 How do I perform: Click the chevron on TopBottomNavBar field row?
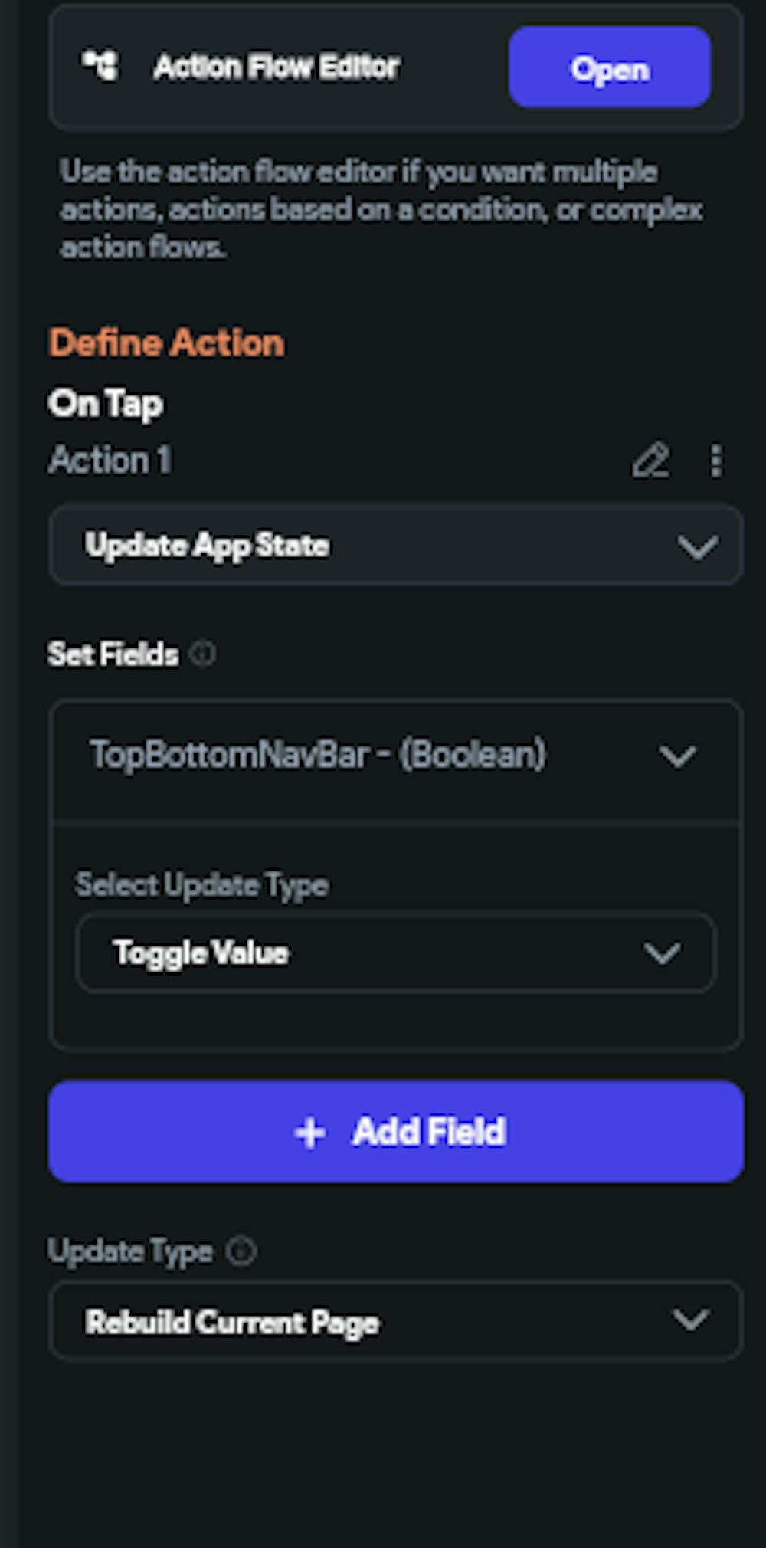coord(677,756)
